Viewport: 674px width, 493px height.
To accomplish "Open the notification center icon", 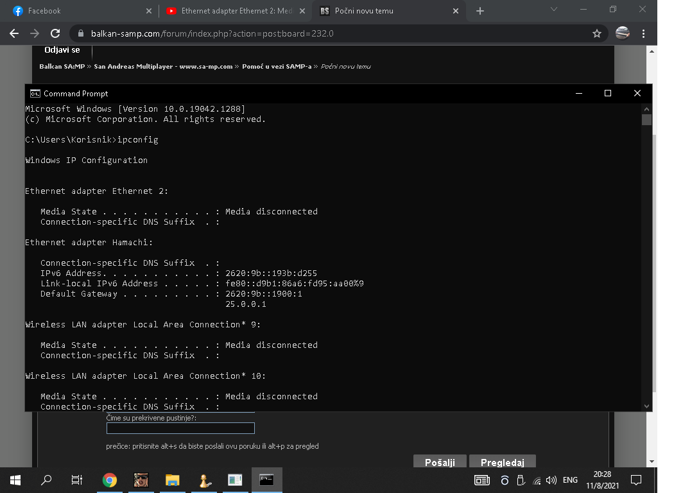I will tap(635, 480).
